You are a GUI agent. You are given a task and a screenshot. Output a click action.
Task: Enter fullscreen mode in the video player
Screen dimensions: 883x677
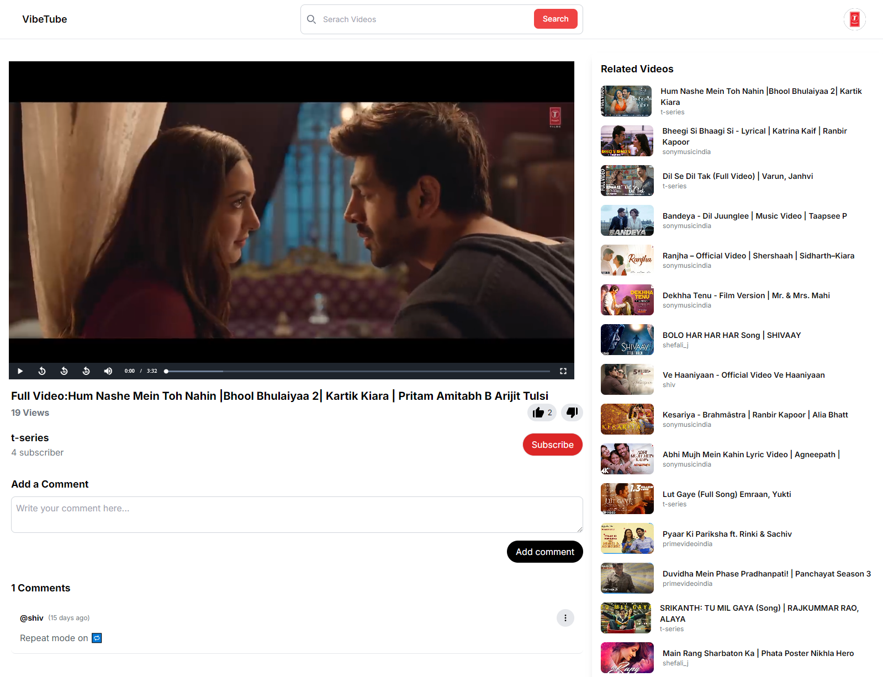tap(563, 371)
